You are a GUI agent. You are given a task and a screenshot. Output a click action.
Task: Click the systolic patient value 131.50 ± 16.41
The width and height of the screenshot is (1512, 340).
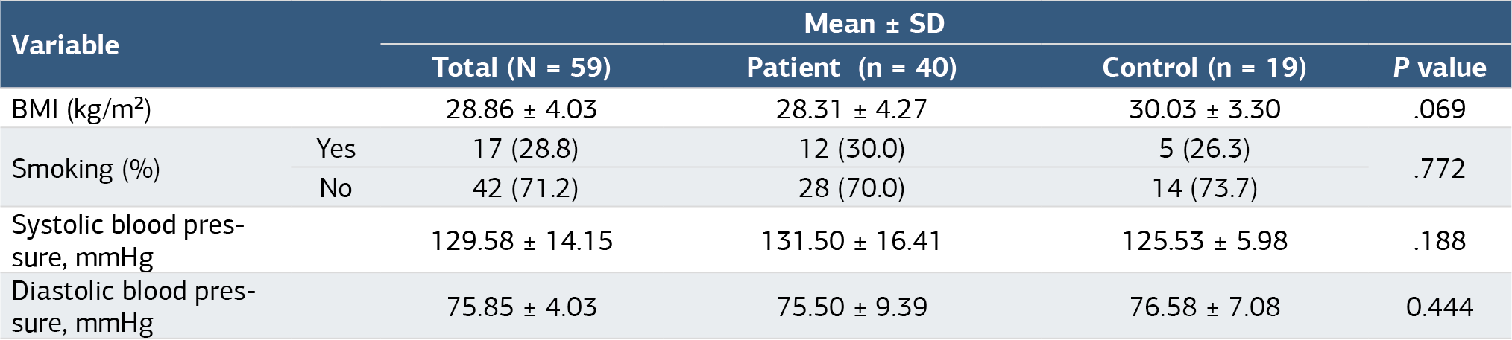coord(851,241)
